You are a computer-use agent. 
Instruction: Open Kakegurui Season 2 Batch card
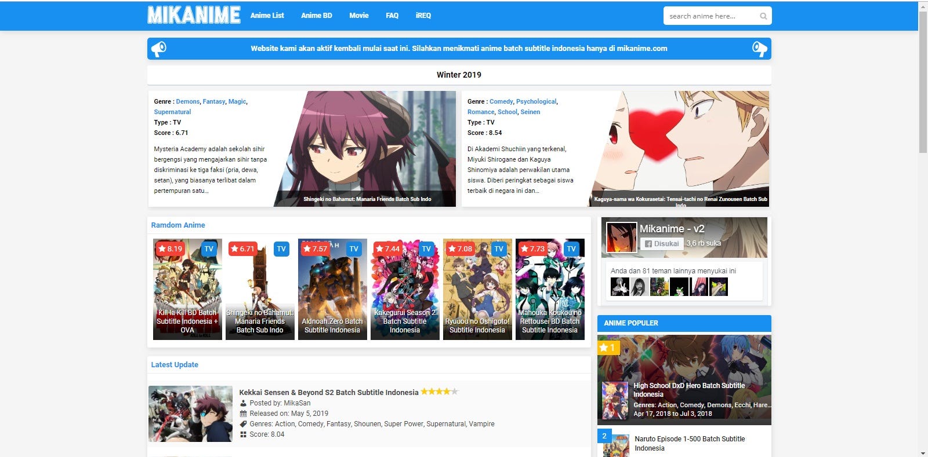pos(405,290)
